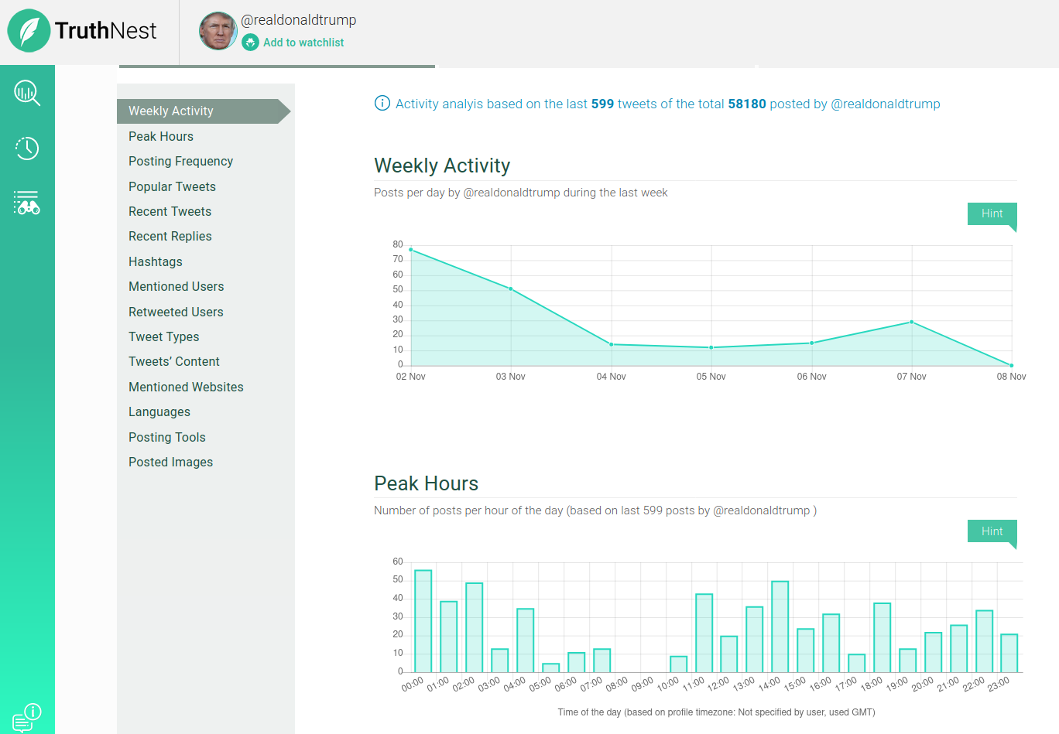Click the 00:00 bar in Peak Hours

[423, 621]
